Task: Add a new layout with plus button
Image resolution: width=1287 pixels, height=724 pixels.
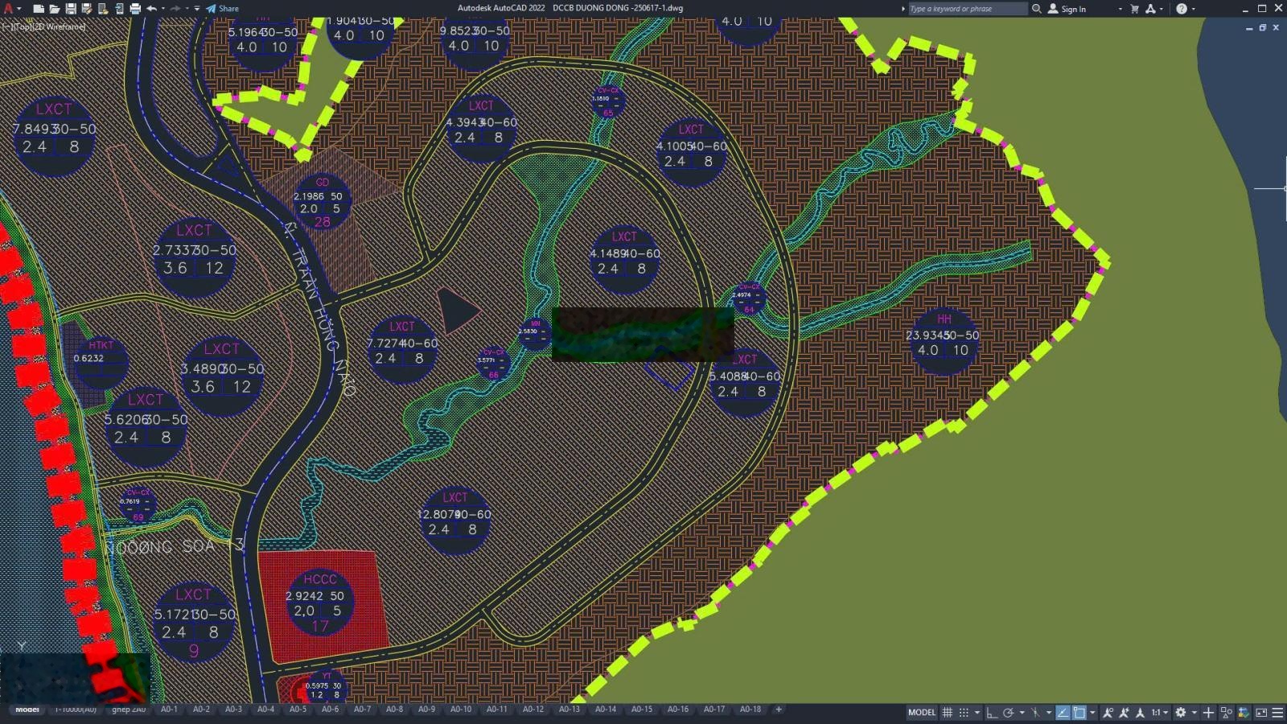Action: 778,710
